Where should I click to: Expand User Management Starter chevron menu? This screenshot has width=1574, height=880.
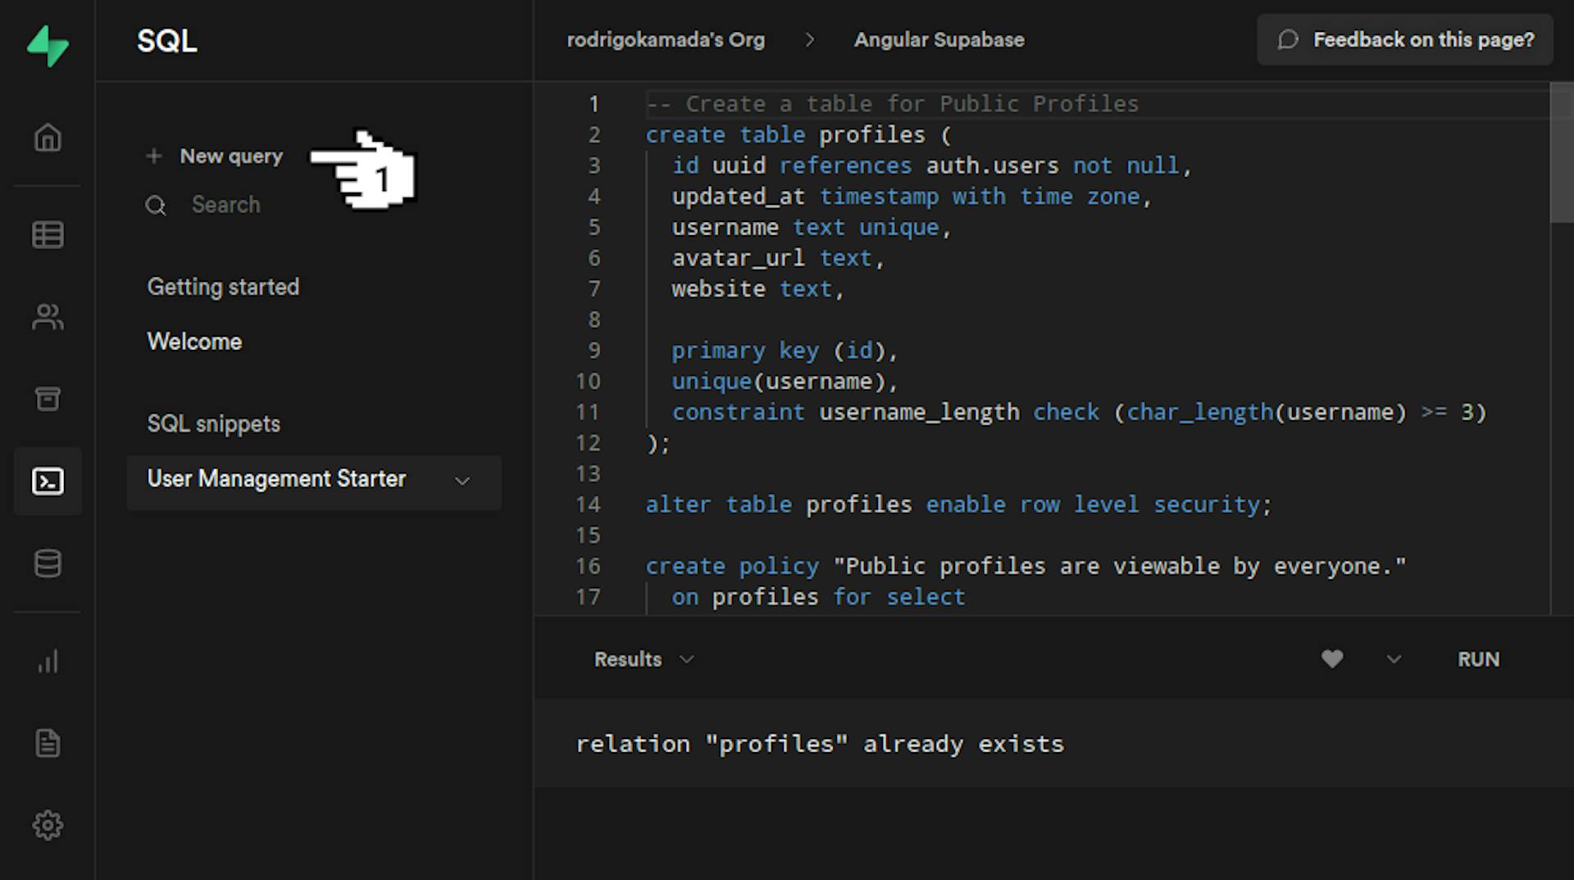[x=462, y=481]
